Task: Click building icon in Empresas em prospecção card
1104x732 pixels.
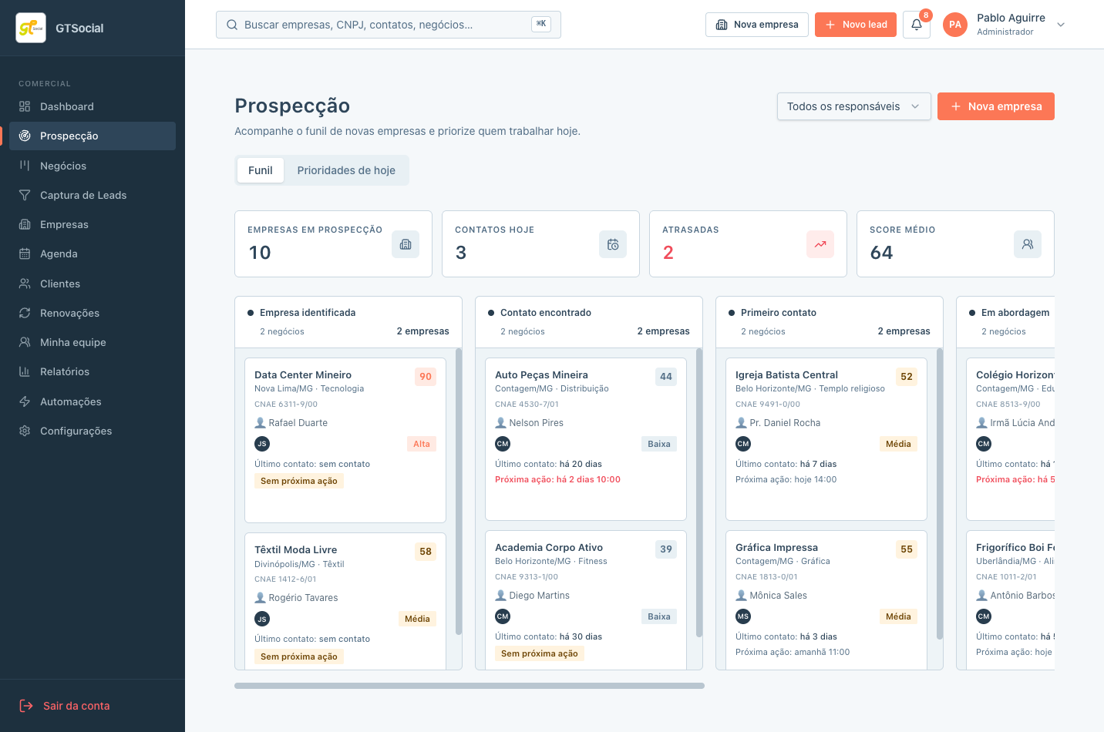Action: [406, 244]
